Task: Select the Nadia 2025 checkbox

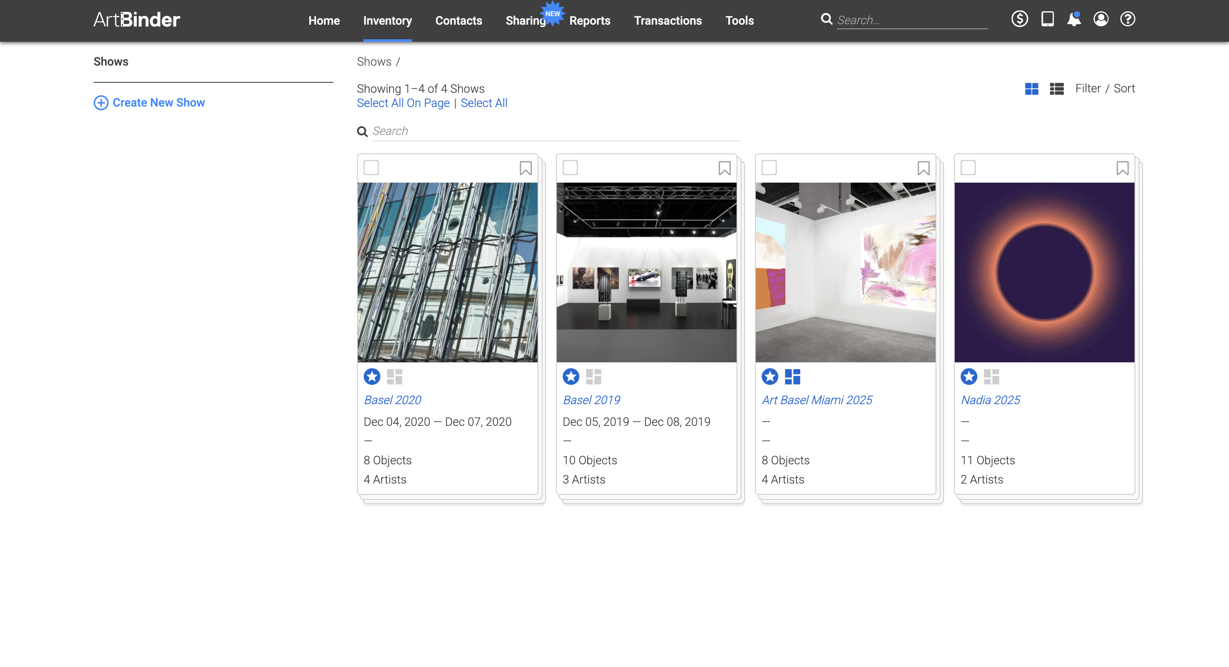Action: (x=968, y=168)
